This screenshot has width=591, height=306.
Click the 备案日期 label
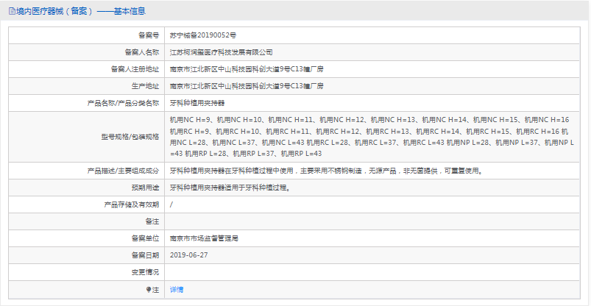(146, 255)
